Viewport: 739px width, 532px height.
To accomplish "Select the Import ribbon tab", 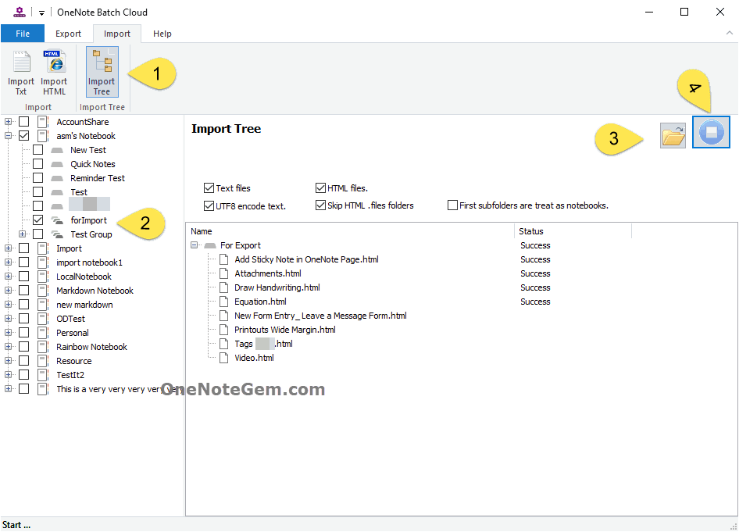I will [x=117, y=34].
